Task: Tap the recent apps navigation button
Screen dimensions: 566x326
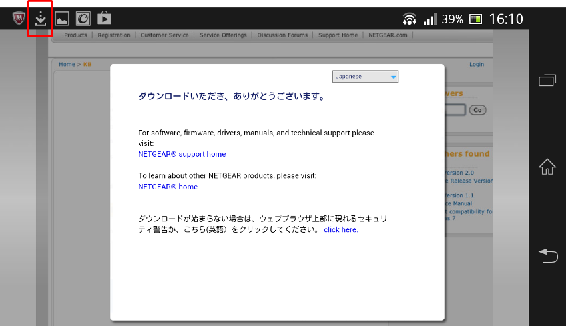Action: coord(547,80)
